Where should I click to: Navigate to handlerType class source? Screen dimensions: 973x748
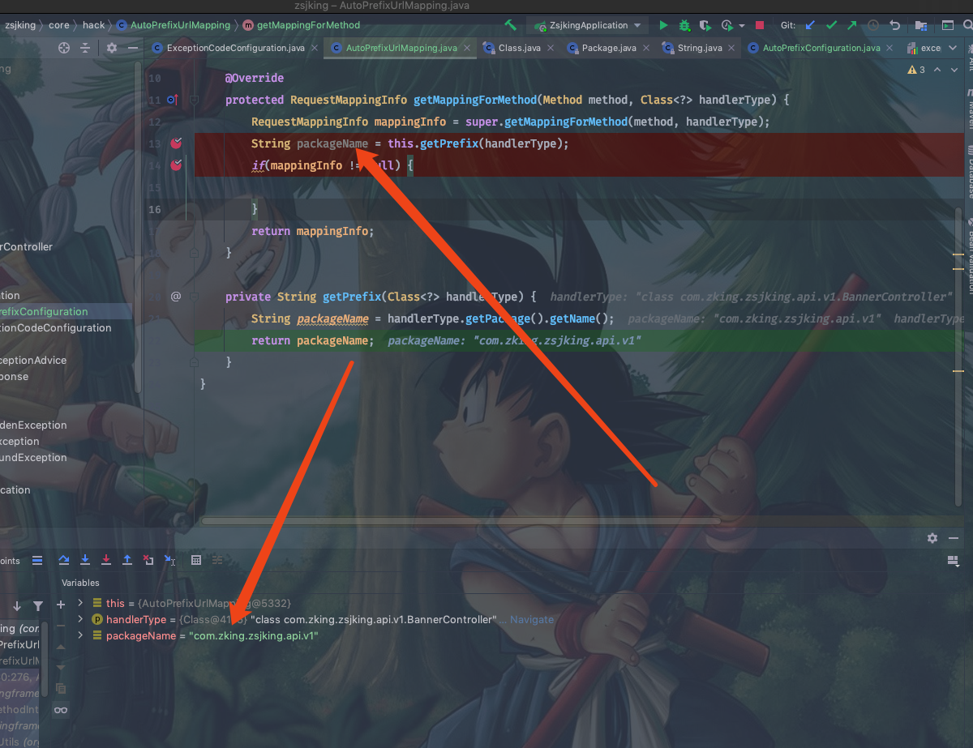point(532,619)
